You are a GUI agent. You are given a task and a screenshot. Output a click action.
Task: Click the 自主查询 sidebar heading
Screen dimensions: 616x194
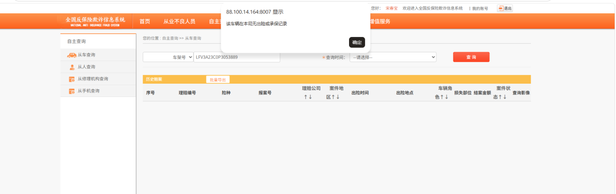click(76, 41)
